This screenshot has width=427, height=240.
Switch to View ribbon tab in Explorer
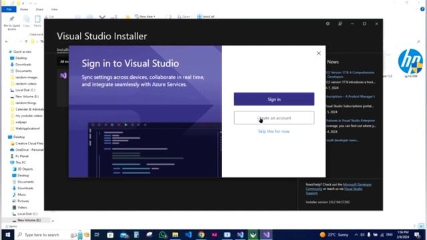[54, 9]
